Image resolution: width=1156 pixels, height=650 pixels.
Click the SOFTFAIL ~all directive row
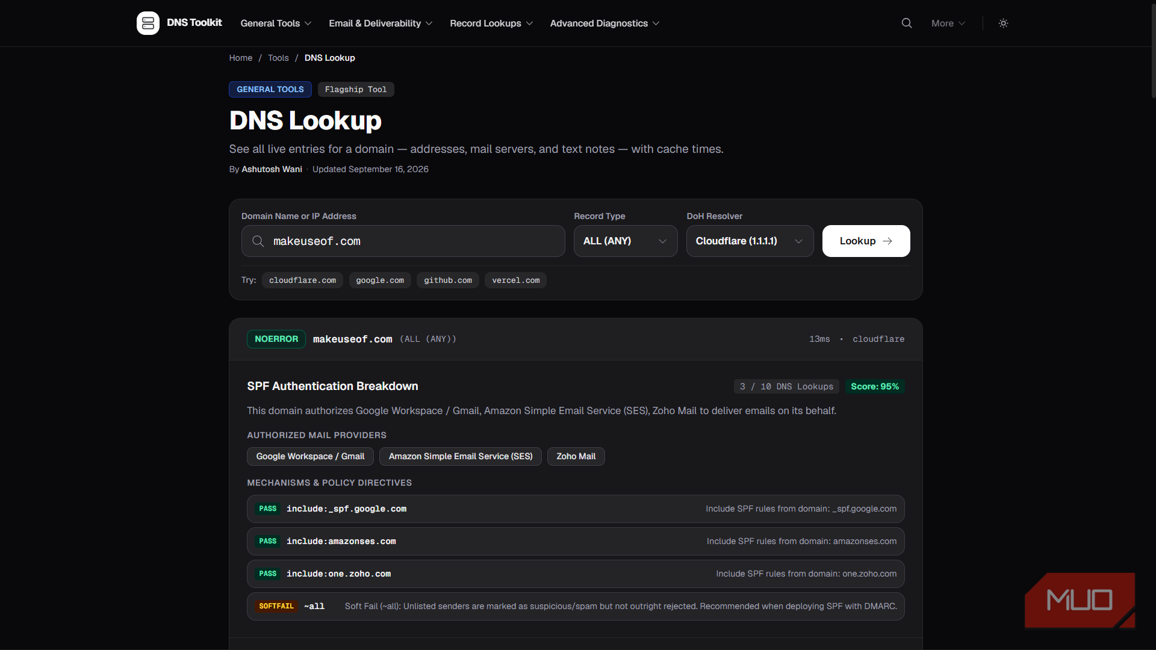576,606
